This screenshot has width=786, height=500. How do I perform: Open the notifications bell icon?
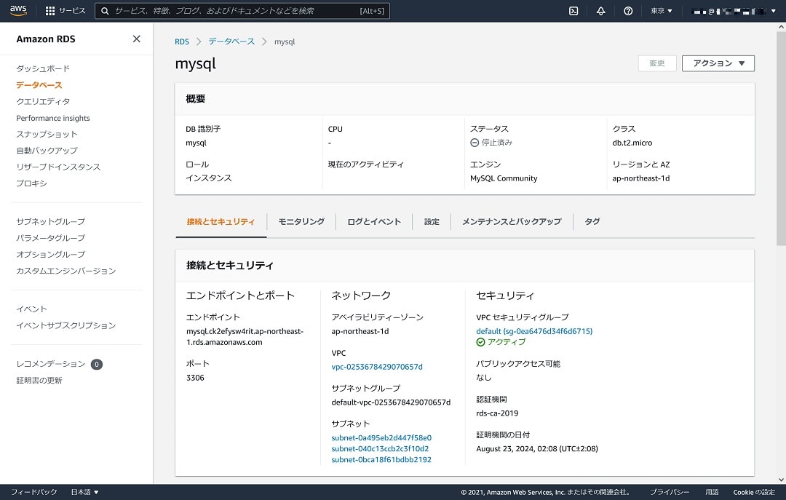tap(600, 11)
